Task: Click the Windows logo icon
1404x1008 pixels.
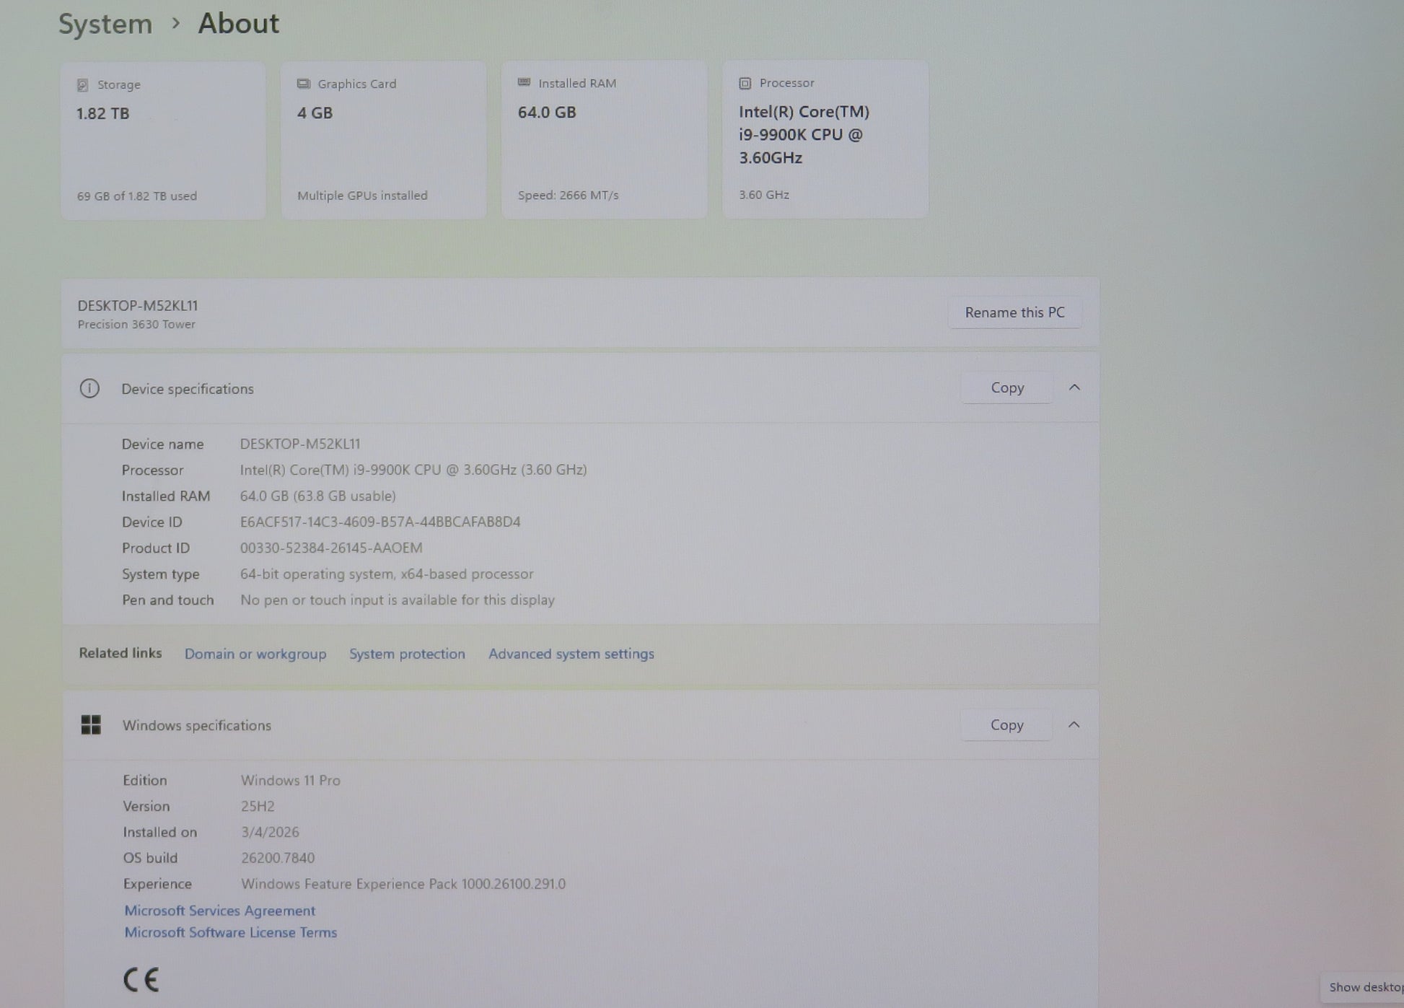Action: pyautogui.click(x=91, y=724)
